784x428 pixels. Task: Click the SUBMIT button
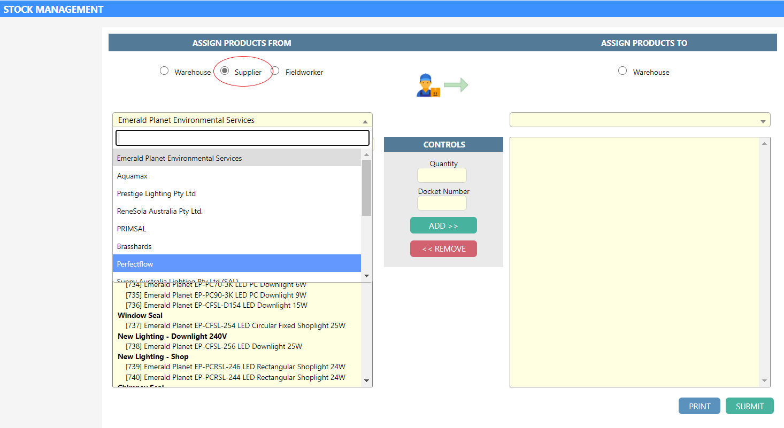point(749,406)
